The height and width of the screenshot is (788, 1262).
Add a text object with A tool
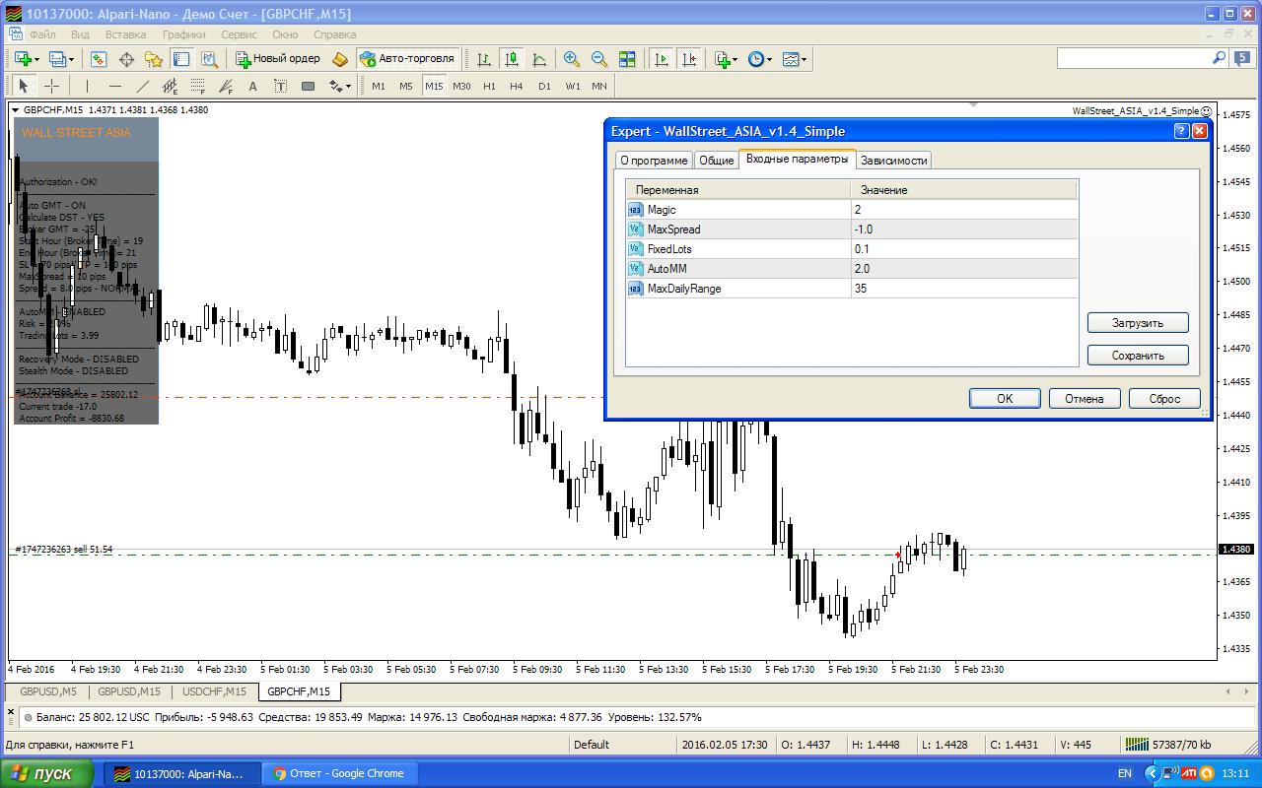coord(252,86)
